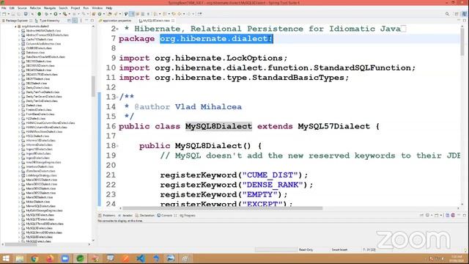Collapse all in Package Explorer toolbar

point(69,21)
